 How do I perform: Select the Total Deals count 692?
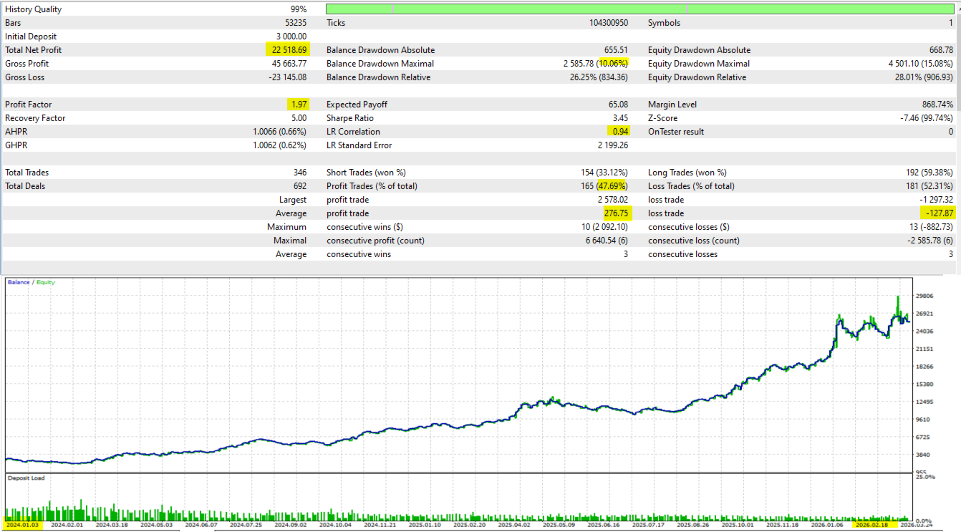[x=299, y=186]
